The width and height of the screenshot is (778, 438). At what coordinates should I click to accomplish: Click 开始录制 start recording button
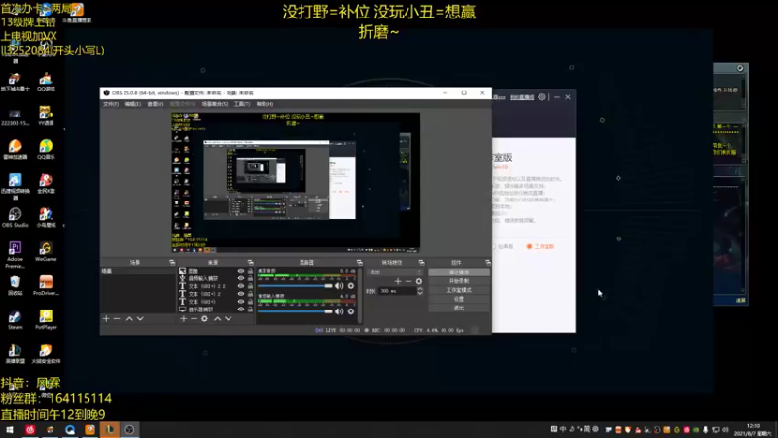[459, 281]
